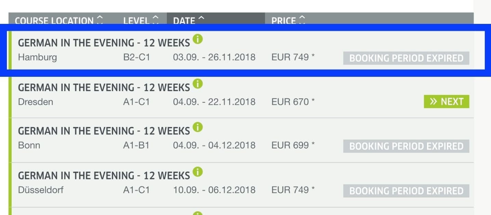
Task: Open Dresden German in the Evening course title
Action: pyautogui.click(x=104, y=88)
